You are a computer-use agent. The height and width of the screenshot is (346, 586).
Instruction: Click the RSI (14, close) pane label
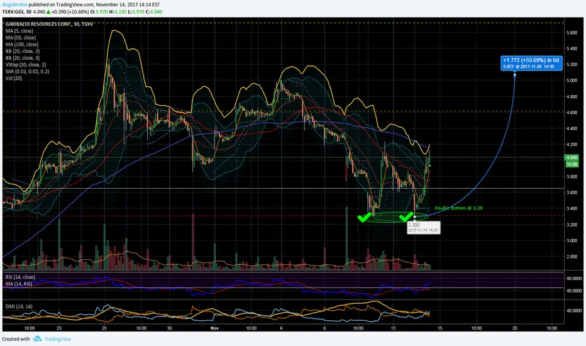(20, 277)
